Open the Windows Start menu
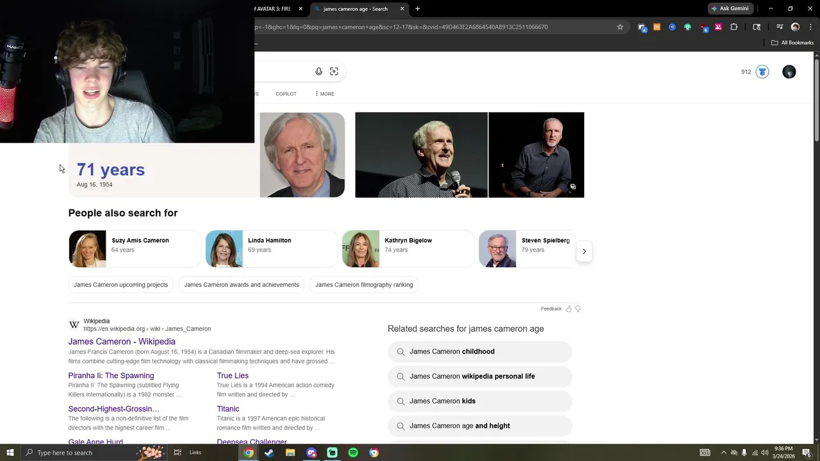820x461 pixels. [10, 453]
